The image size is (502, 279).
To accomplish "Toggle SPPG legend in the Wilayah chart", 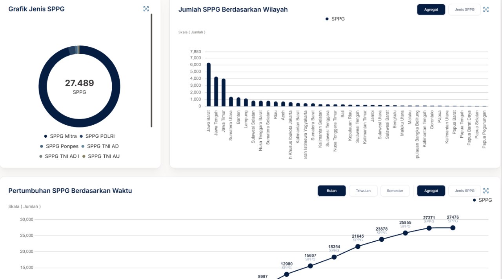I will coord(335,19).
